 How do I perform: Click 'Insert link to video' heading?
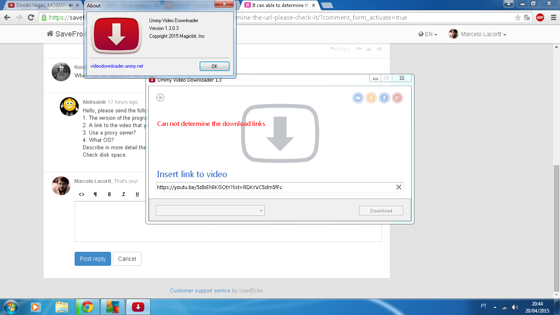[192, 174]
